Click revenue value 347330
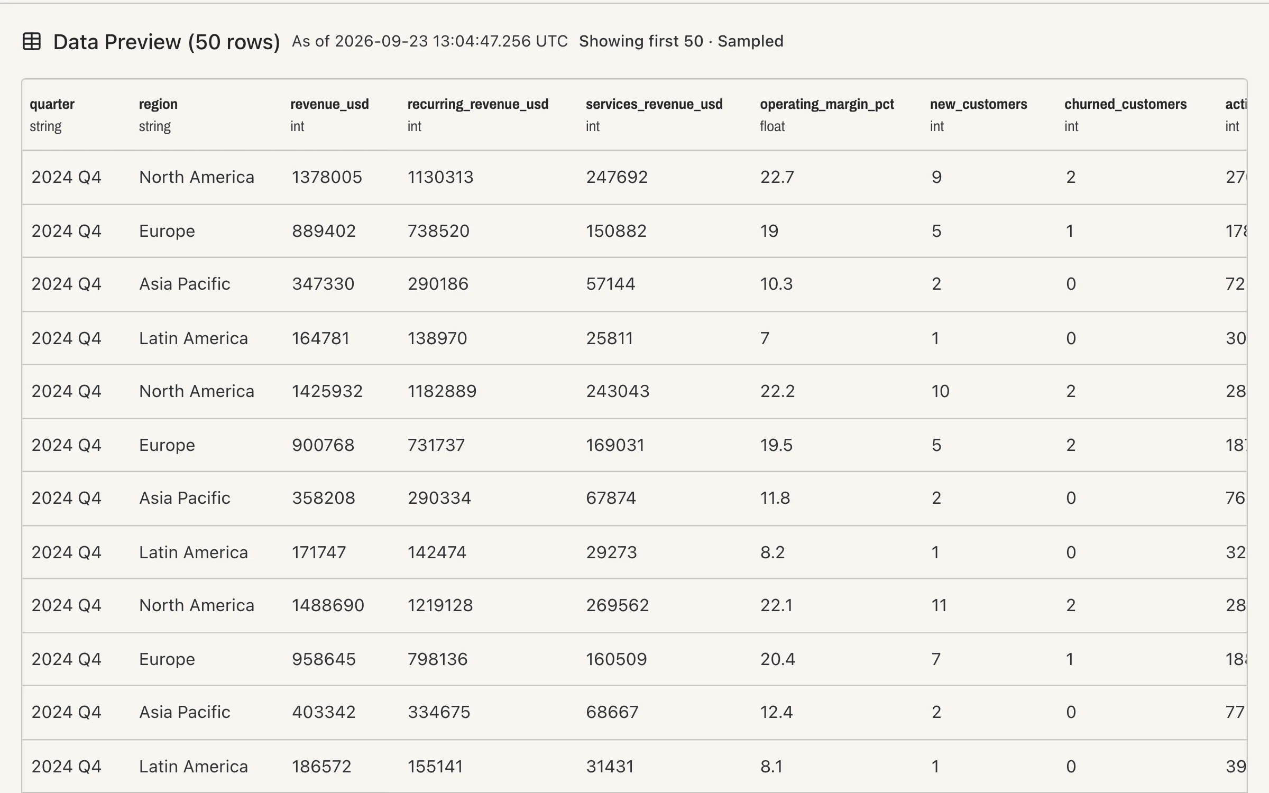The height and width of the screenshot is (793, 1269). [323, 284]
